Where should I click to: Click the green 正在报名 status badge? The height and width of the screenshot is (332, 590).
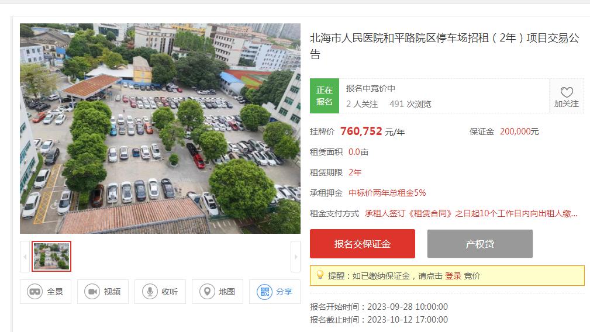click(325, 96)
